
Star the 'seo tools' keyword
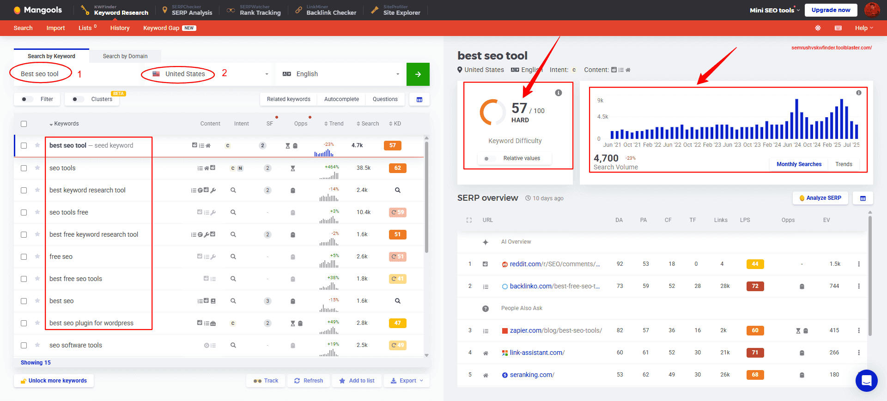(37, 168)
